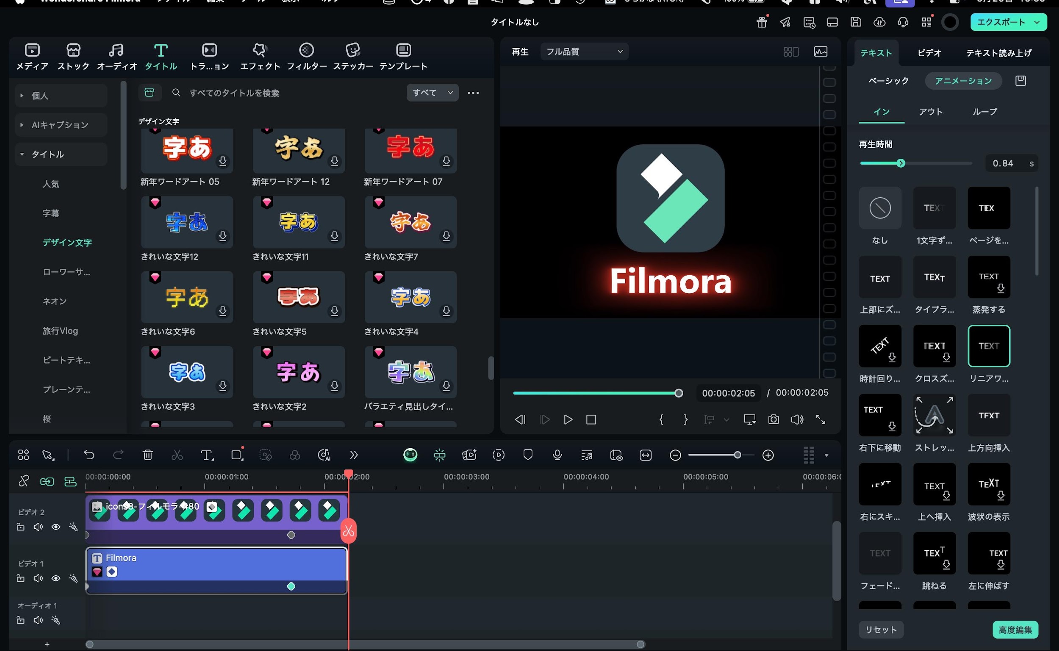Switch to the ビデオ tab
Viewport: 1059px width, 651px height.
pyautogui.click(x=929, y=53)
